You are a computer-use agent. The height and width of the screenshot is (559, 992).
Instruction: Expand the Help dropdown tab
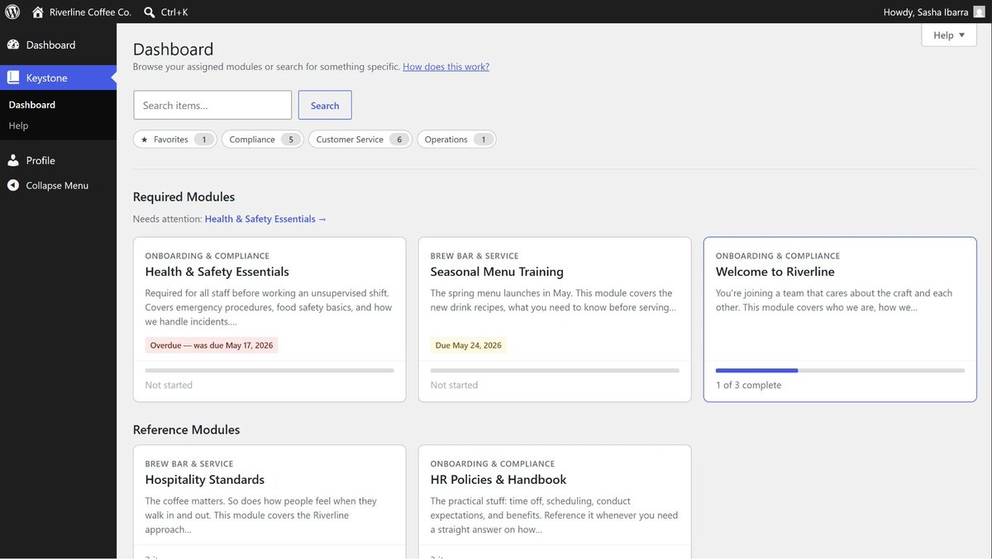coord(949,35)
